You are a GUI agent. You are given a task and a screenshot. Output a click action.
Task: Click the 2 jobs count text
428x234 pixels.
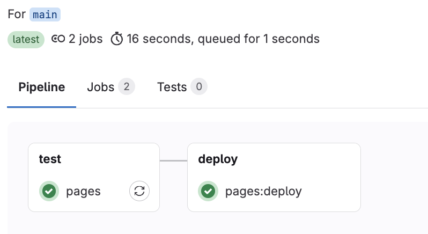(85, 39)
